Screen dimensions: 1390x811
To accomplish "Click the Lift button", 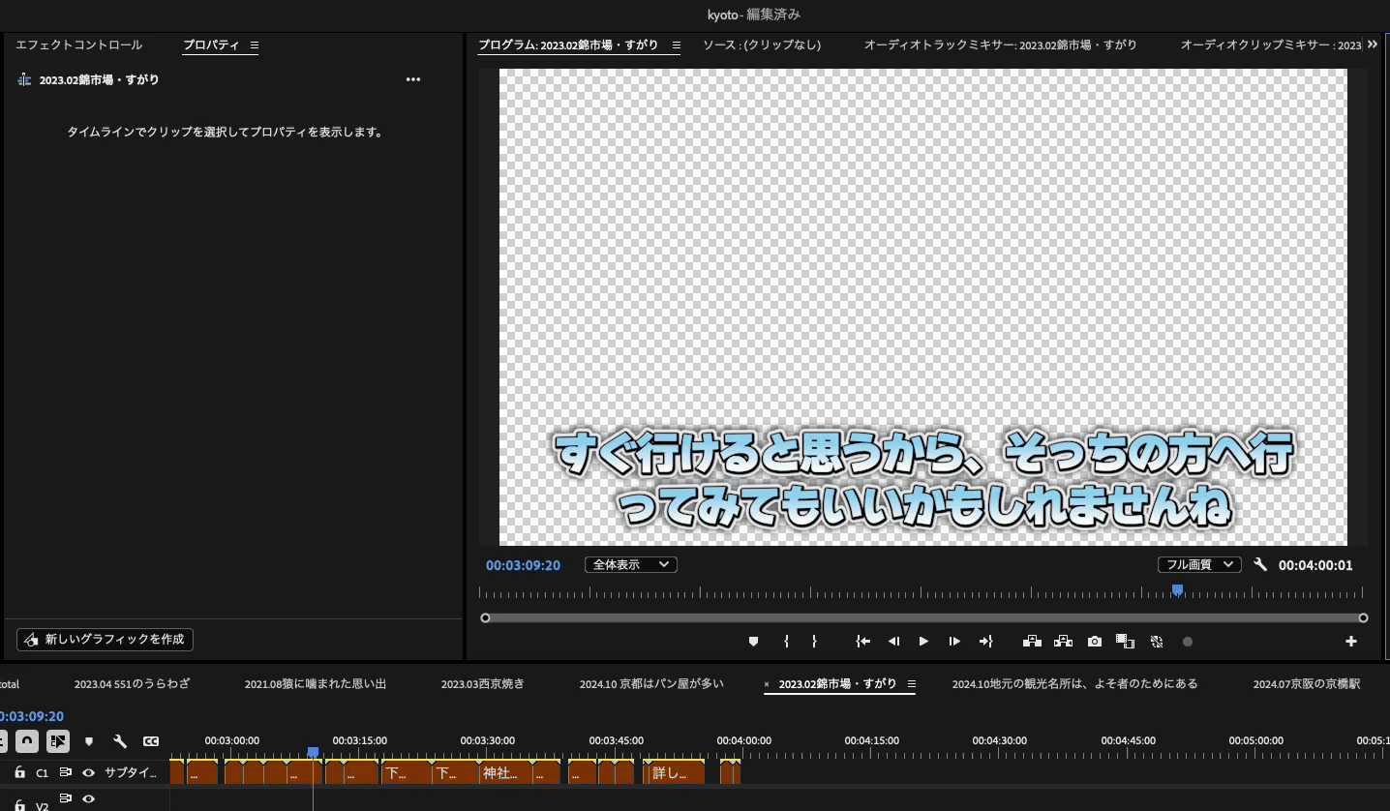I will 1032,641.
